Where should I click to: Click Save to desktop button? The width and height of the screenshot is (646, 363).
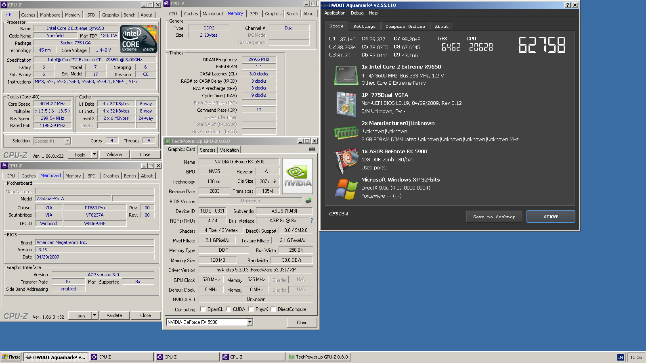click(x=494, y=217)
